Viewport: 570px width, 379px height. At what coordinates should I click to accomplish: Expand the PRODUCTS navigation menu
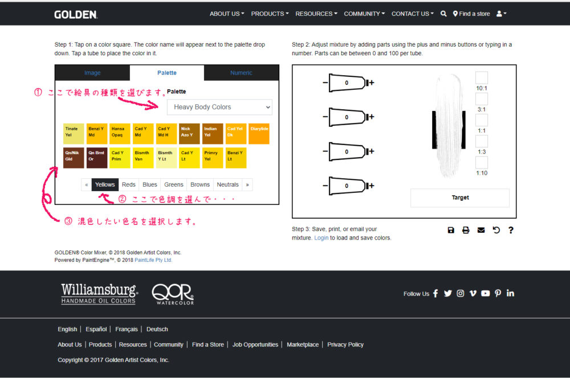click(x=270, y=14)
